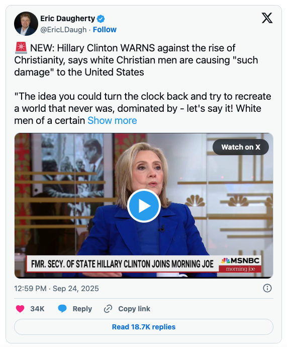Expand tweet text with Show more

[112, 120]
